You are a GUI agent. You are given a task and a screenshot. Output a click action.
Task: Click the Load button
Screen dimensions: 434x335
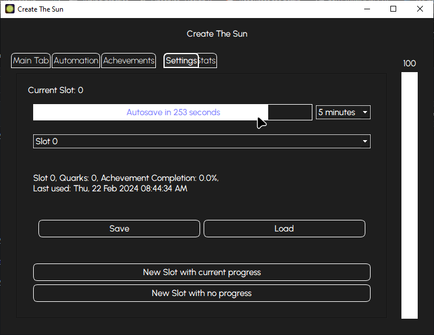tap(284, 229)
